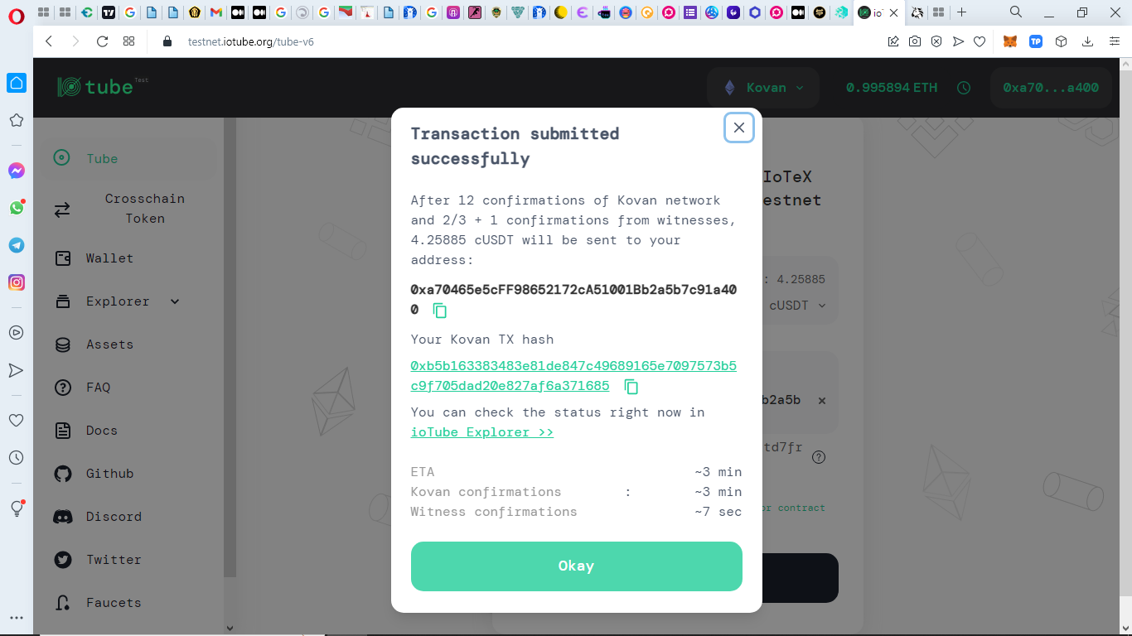This screenshot has width=1132, height=636.
Task: Click the FAQ question mark icon
Action: (x=63, y=388)
